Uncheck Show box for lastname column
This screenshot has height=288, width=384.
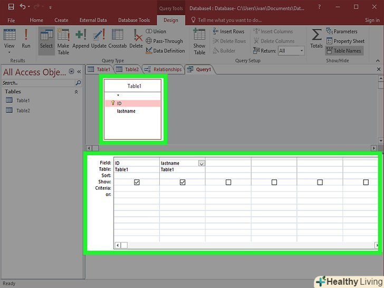click(183, 182)
